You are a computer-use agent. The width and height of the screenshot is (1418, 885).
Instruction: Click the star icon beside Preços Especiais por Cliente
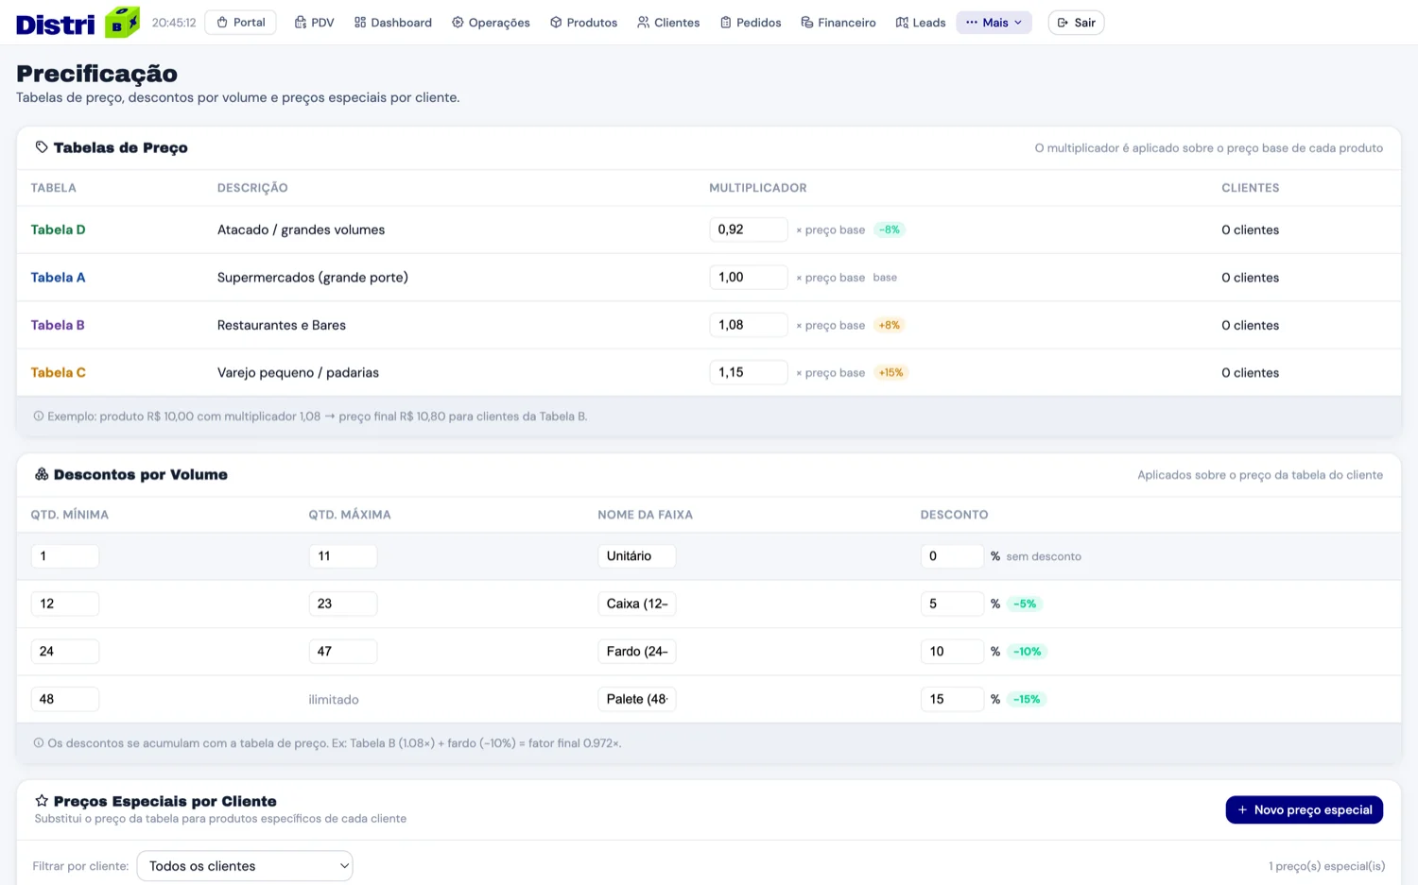click(42, 801)
